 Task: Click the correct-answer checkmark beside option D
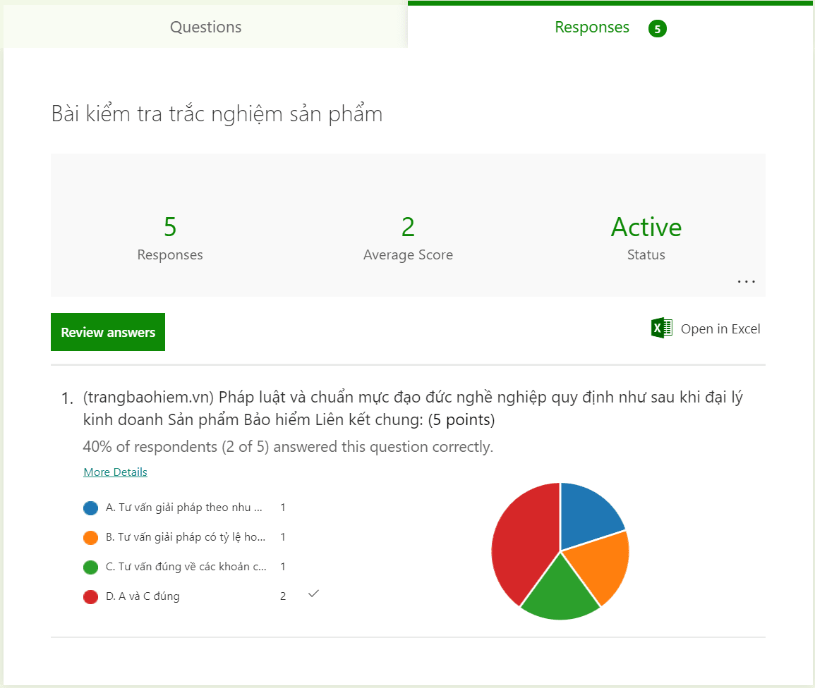[x=313, y=594]
